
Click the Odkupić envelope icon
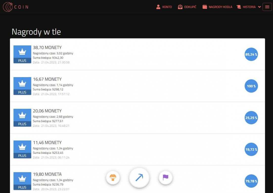(x=180, y=7)
